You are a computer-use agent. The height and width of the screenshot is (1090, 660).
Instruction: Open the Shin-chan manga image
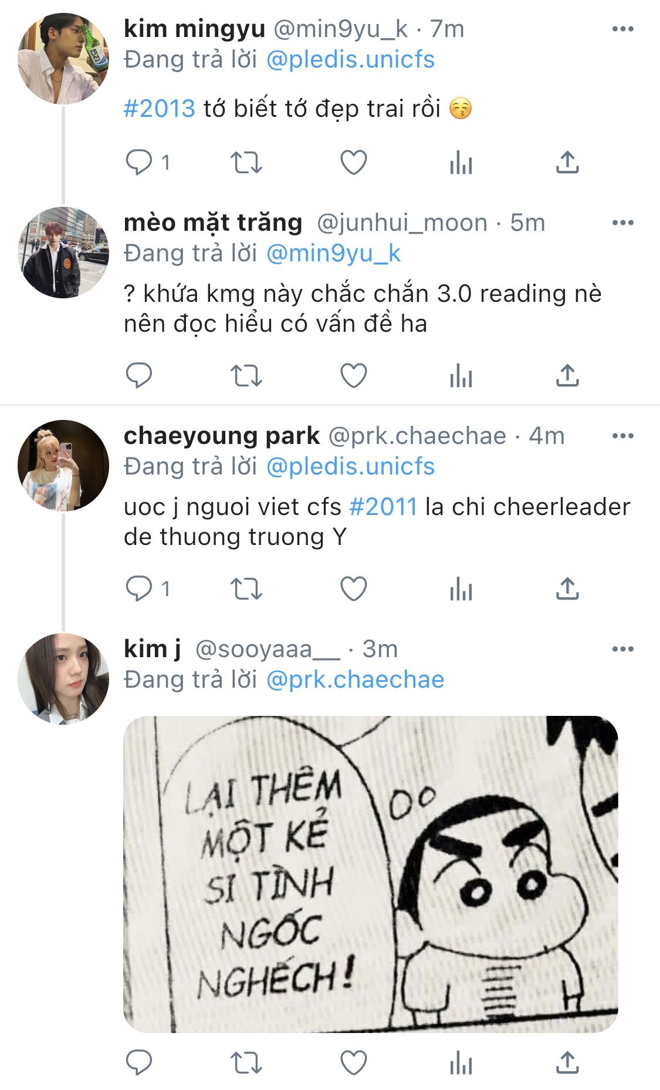coord(371,874)
